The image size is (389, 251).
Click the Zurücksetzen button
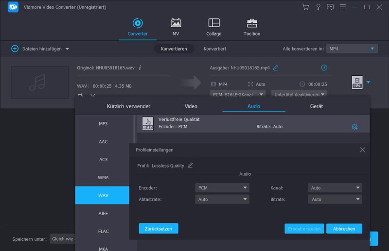(159, 228)
